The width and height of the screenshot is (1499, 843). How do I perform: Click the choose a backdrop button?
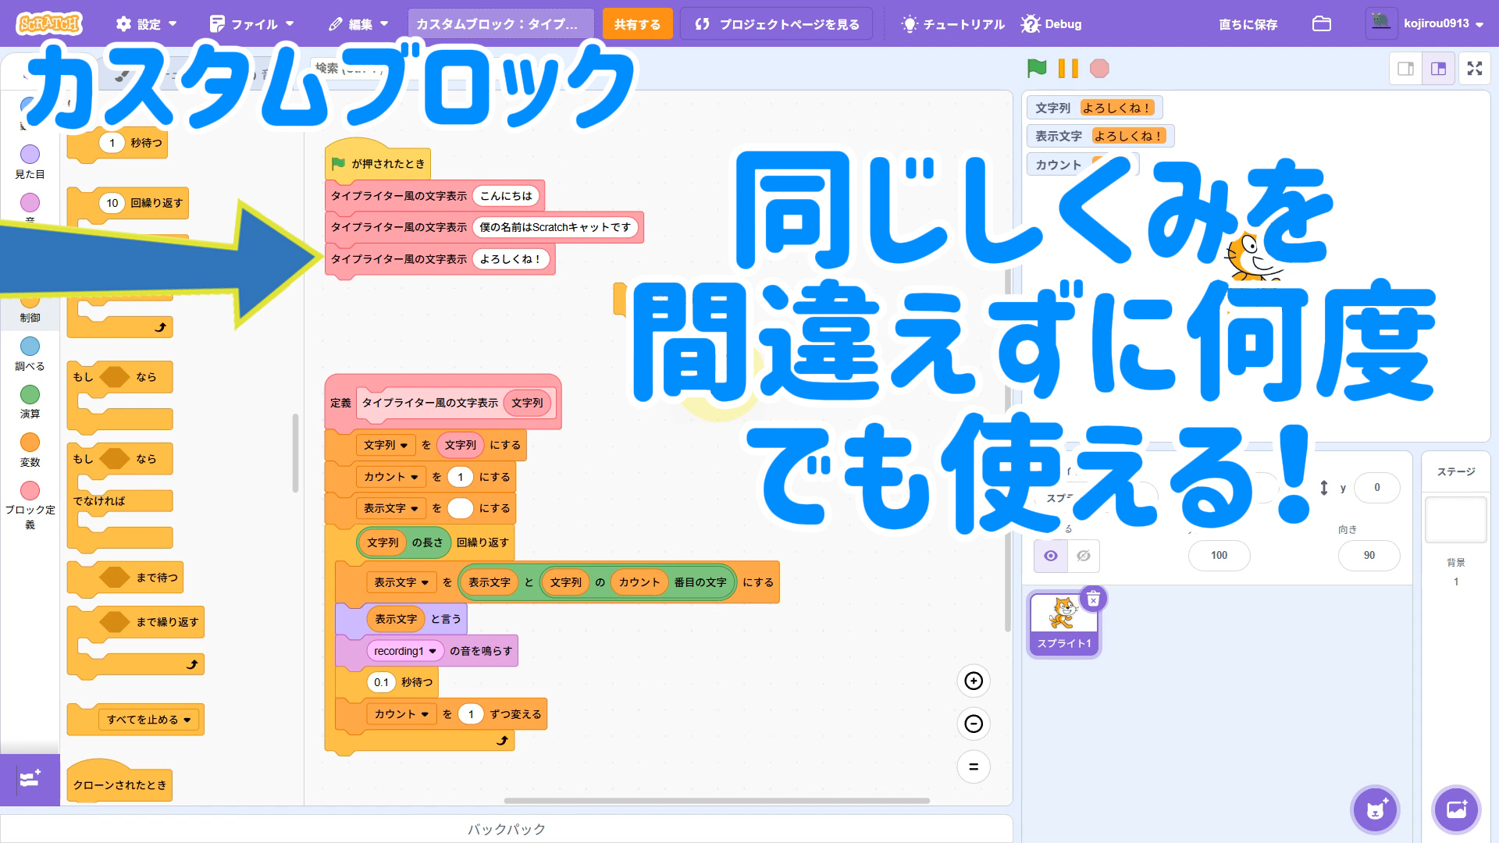1456,810
